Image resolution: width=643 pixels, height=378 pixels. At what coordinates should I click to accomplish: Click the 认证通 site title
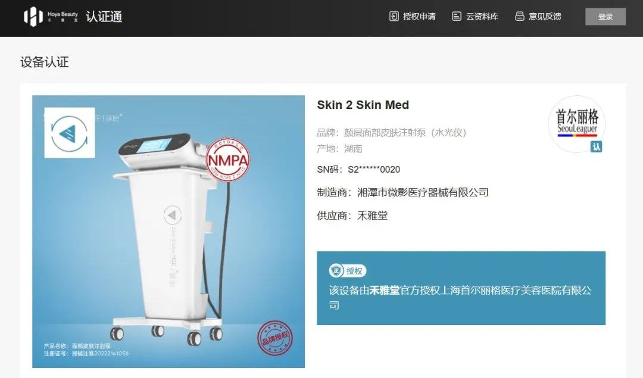(x=104, y=17)
